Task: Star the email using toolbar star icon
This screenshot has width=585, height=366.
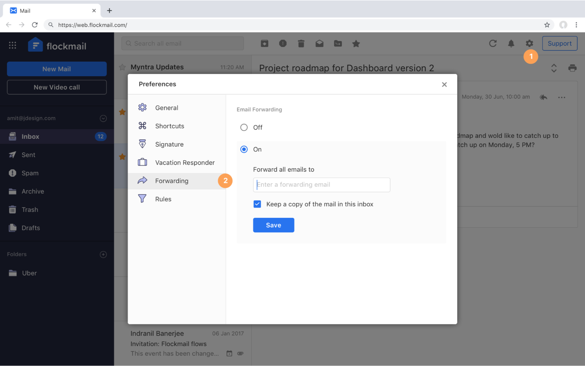Action: click(356, 44)
